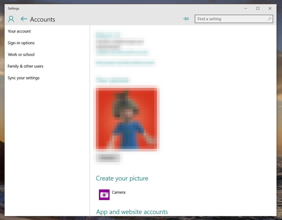Image resolution: width=282 pixels, height=220 pixels.
Task: Go back using the back arrow
Action: [x=24, y=19]
